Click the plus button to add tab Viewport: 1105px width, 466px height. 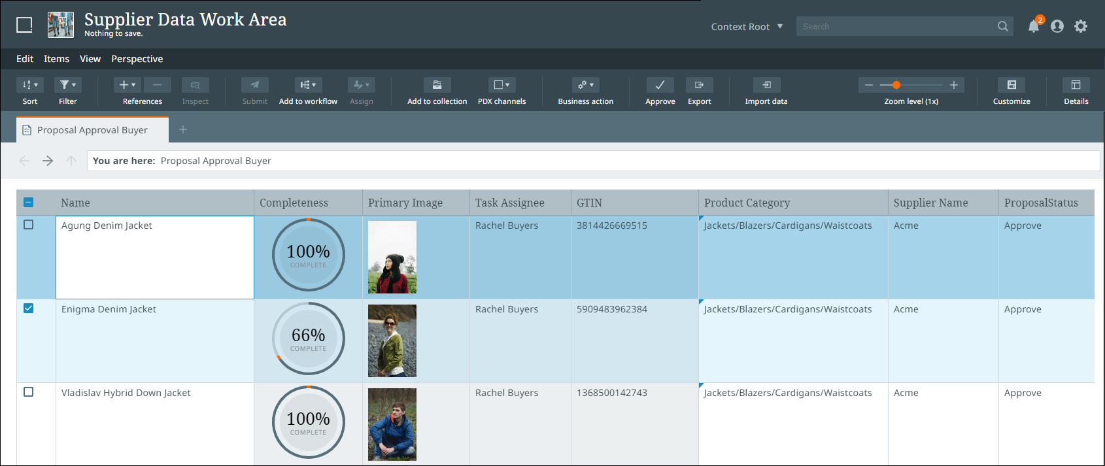click(183, 129)
